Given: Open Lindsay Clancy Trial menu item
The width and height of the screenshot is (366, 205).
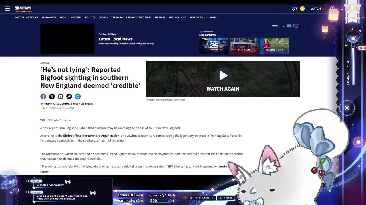Looking at the screenshot, I should click(139, 17).
